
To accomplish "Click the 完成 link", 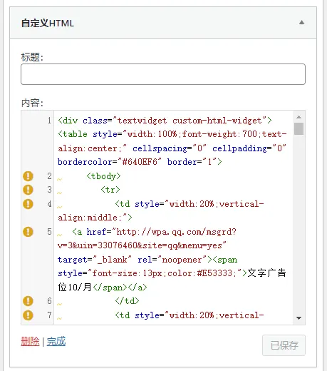I will pos(56,342).
